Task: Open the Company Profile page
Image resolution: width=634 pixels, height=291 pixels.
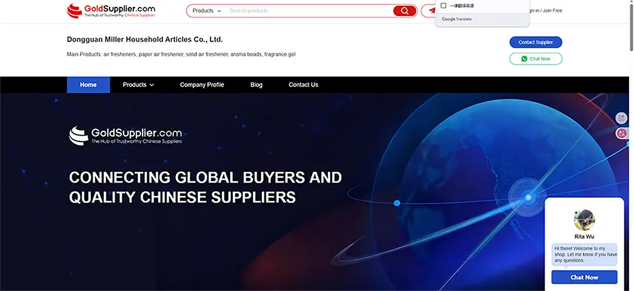Action: point(202,85)
